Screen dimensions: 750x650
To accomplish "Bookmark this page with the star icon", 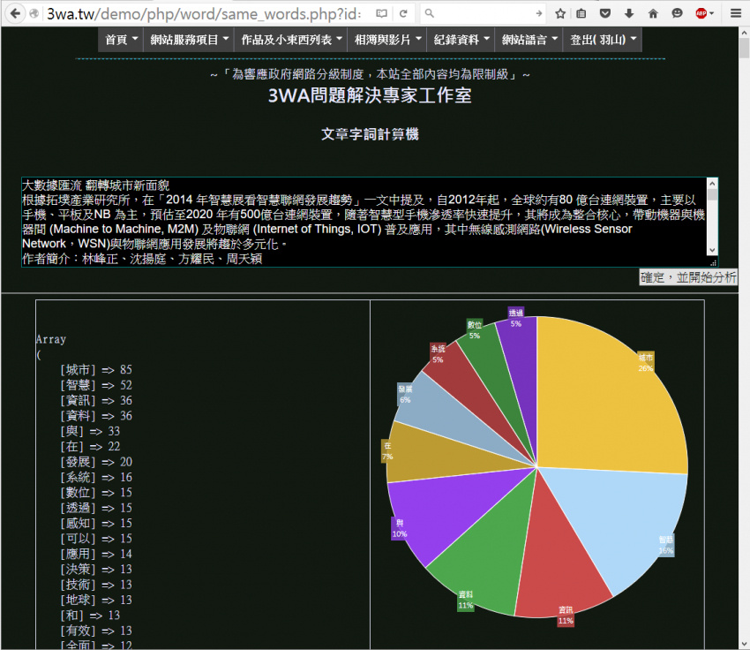I will (559, 13).
